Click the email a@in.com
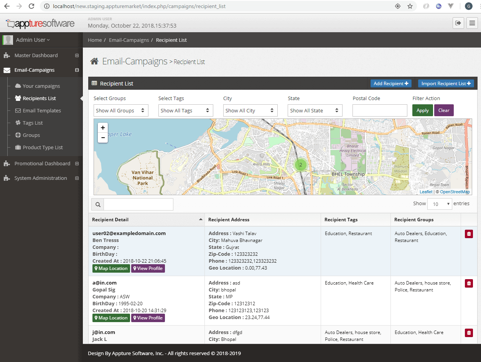The width and height of the screenshot is (481, 362). tap(104, 283)
